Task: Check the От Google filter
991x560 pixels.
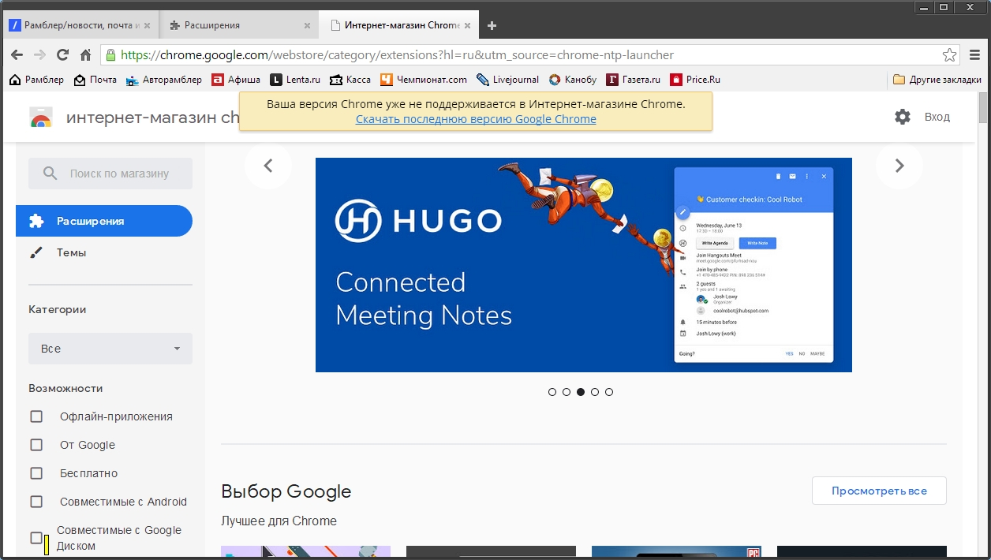Action: click(x=36, y=445)
